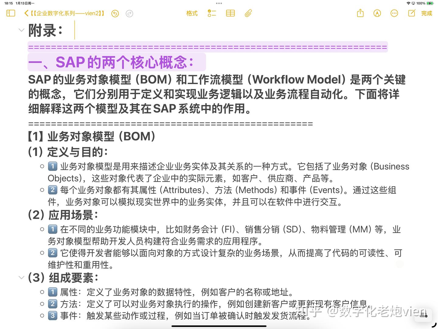Tap the Wi-Fi icon in status bar
Screen dimensions: 438x329
click(408, 3)
